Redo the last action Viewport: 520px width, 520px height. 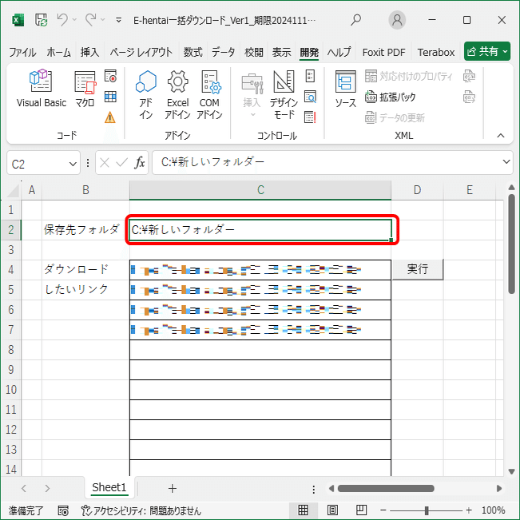90,20
